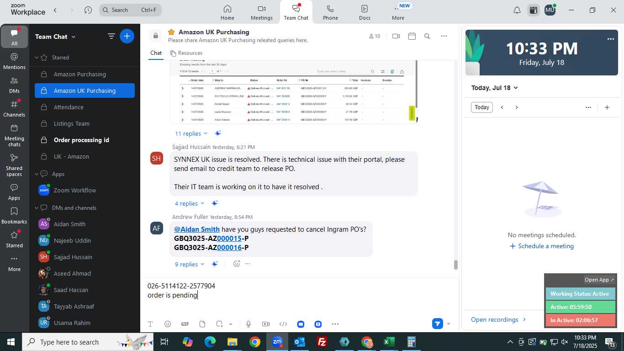Viewport: 624px width, 351px height.
Task: Open the Home tab in Zoom
Action: [227, 12]
